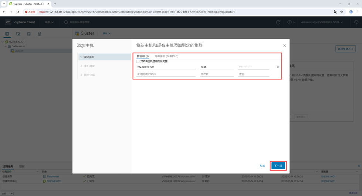Expand Administrator@VSPHERE.LOCAL user menu
The image size is (362, 196).
point(322,22)
